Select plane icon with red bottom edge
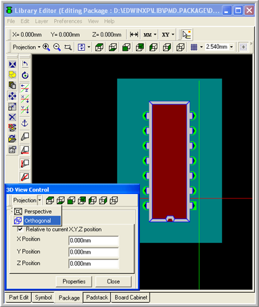Image resolution: width=259 pixels, height=307 pixels. [x=25, y=150]
